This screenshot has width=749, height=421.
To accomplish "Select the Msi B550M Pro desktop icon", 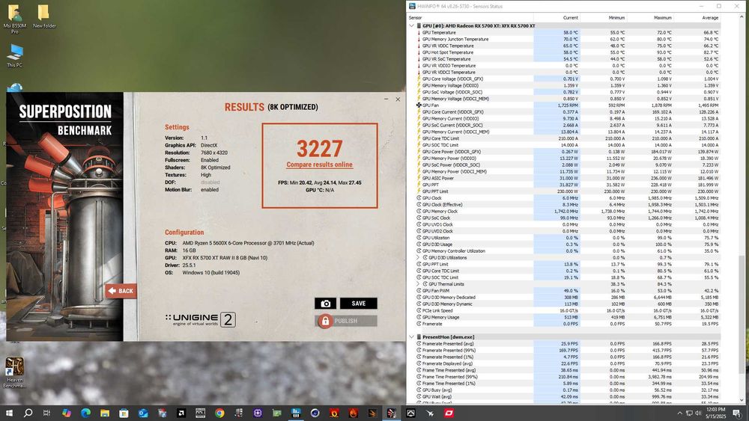I will pos(14,19).
